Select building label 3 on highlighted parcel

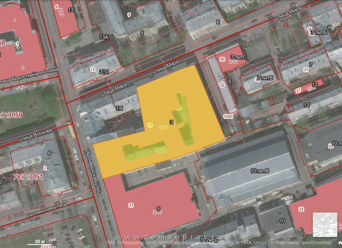click(x=171, y=122)
